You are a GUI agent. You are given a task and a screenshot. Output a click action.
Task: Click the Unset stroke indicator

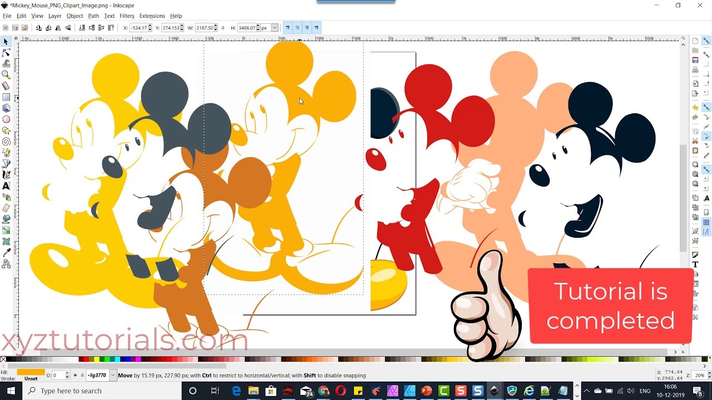pos(31,379)
